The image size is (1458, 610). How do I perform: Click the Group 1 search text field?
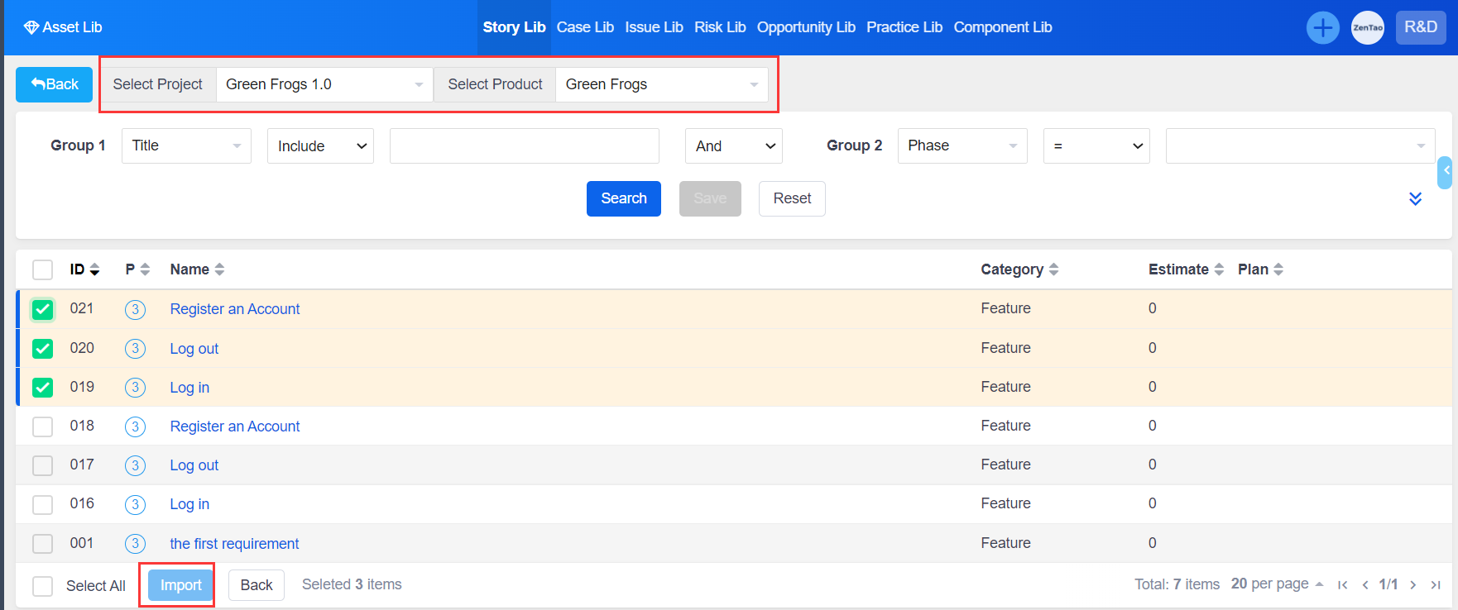click(524, 146)
